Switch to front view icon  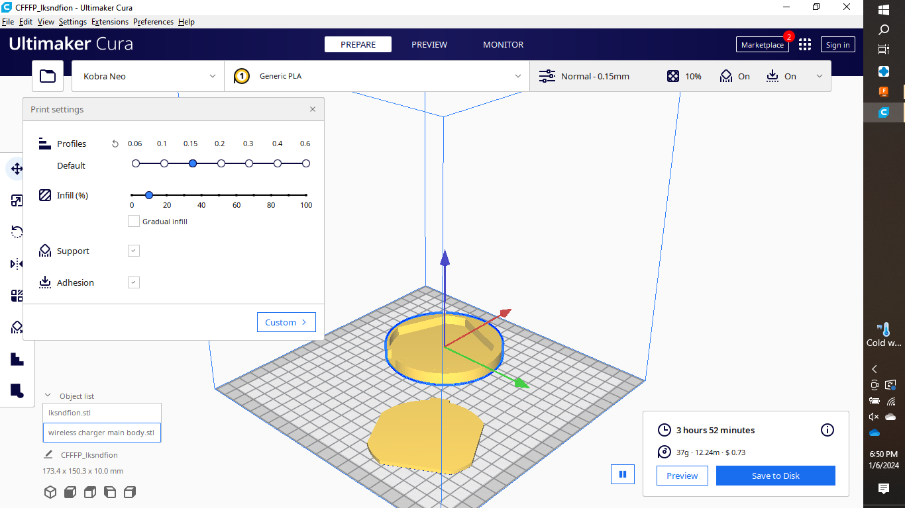coord(70,492)
